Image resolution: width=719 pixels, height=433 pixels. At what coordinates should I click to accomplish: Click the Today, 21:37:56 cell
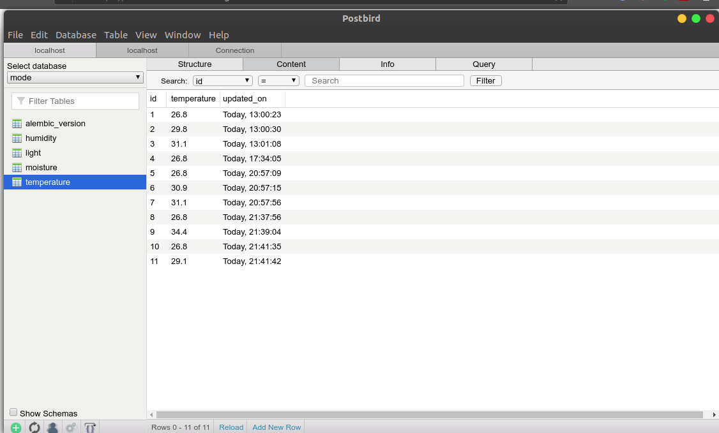(x=252, y=217)
